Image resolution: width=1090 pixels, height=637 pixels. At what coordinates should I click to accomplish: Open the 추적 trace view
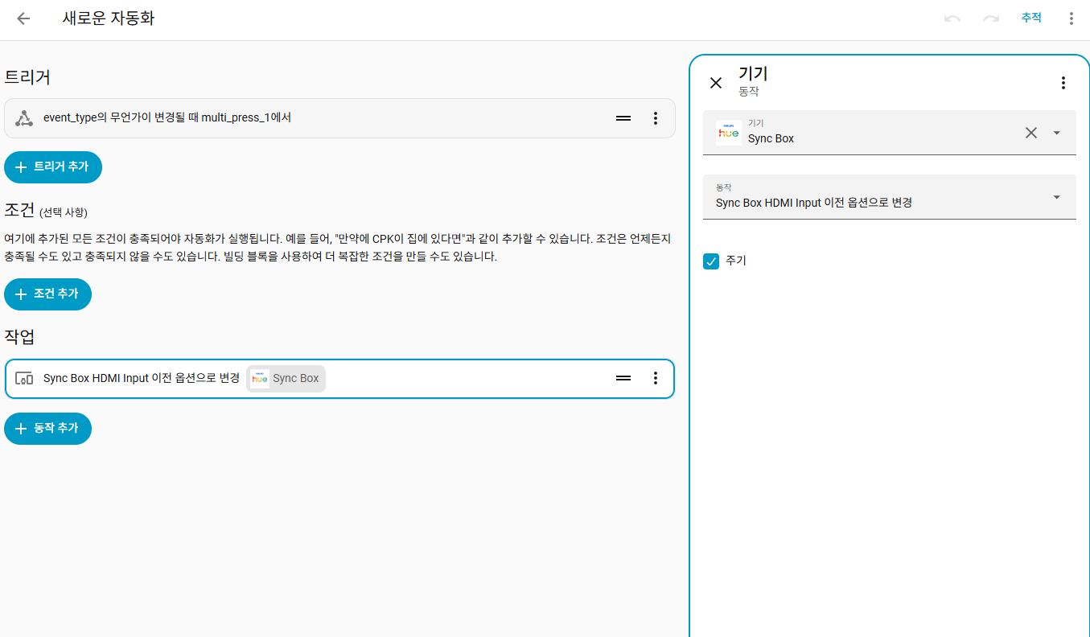(x=1031, y=18)
